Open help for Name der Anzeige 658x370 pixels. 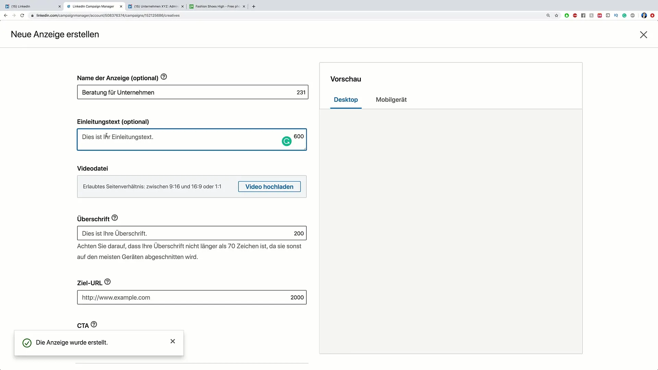pyautogui.click(x=164, y=77)
